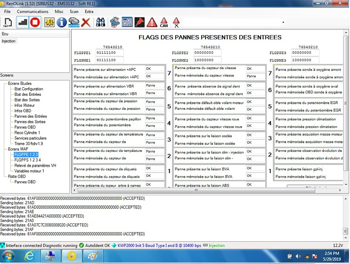Select FLGPPE 1 2 3 tree item

pyautogui.click(x=26, y=155)
